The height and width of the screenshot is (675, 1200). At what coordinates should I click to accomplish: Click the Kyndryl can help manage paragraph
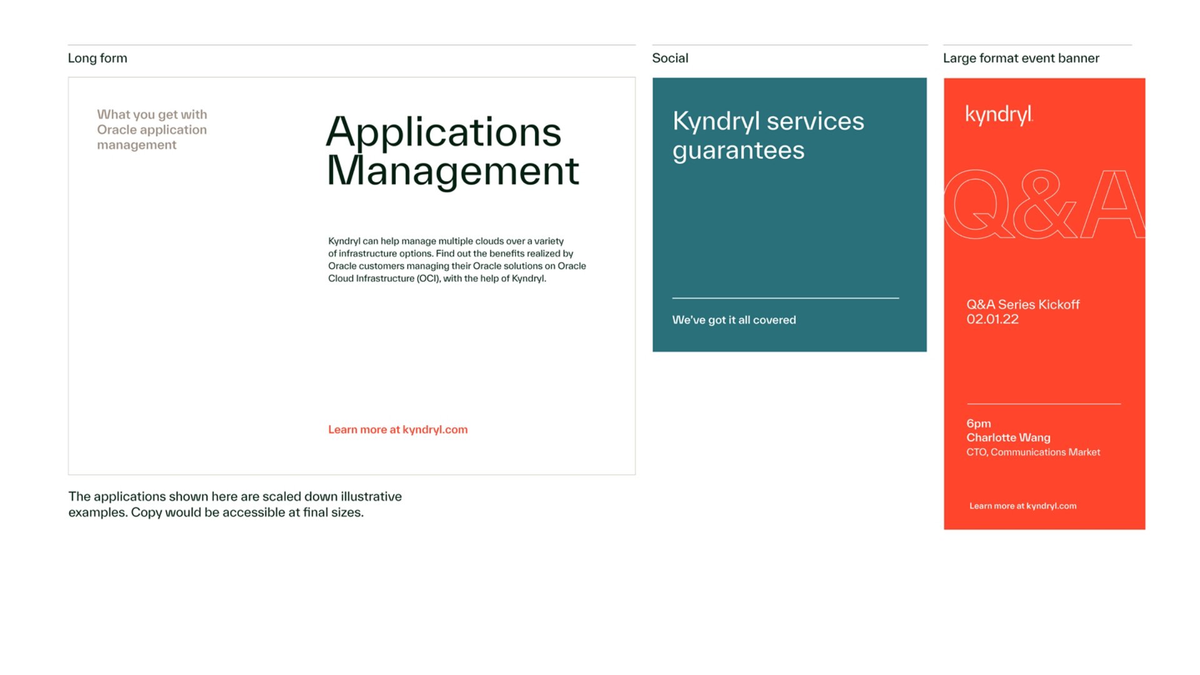click(x=457, y=259)
